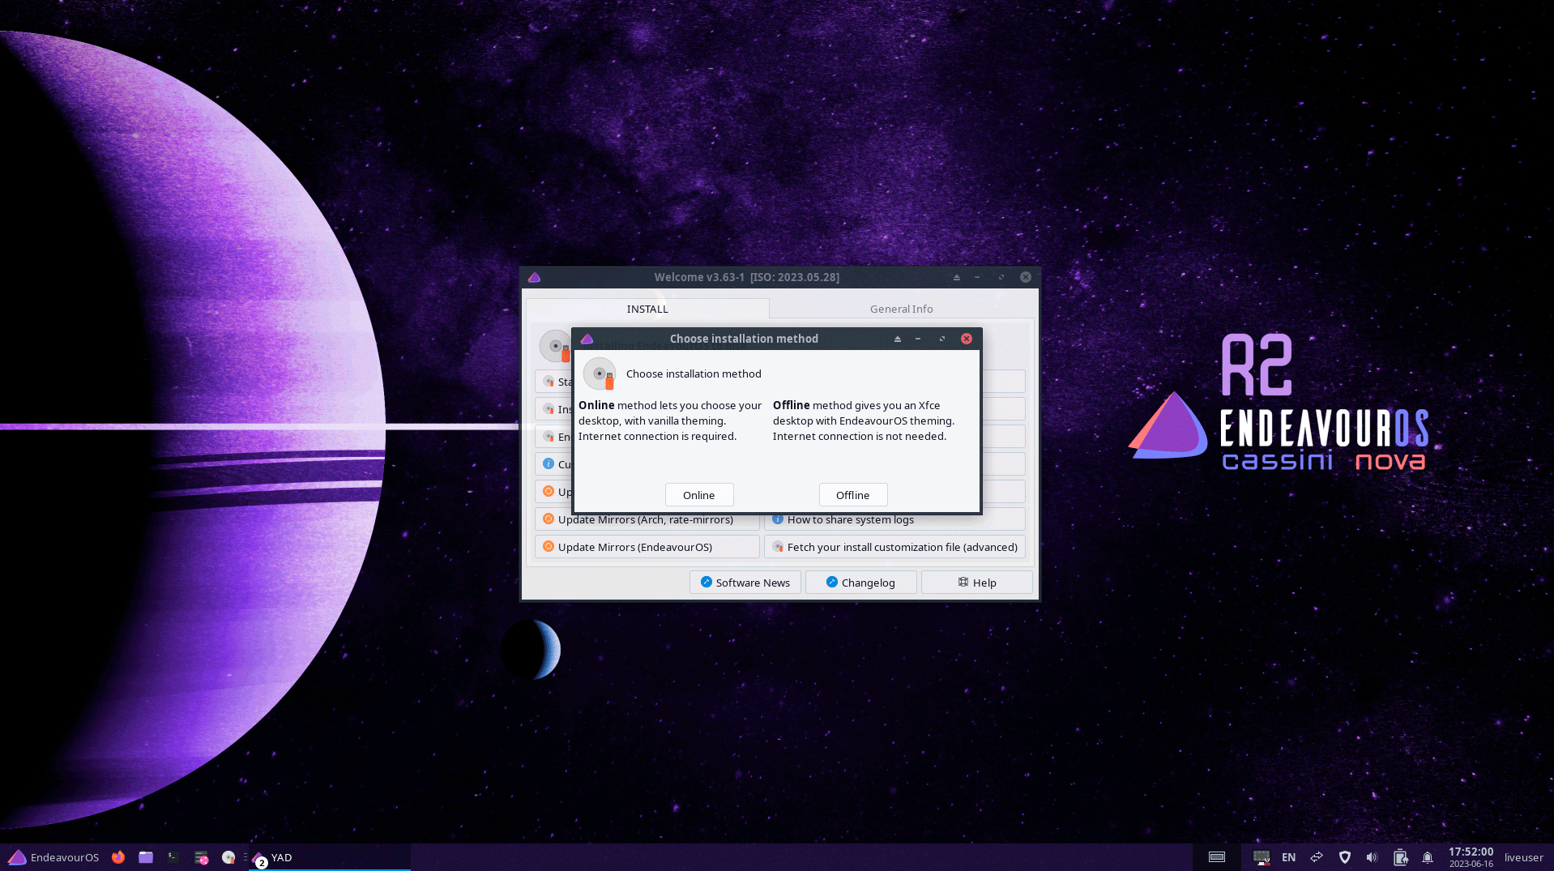Open the notifications bell icon

point(1428,857)
